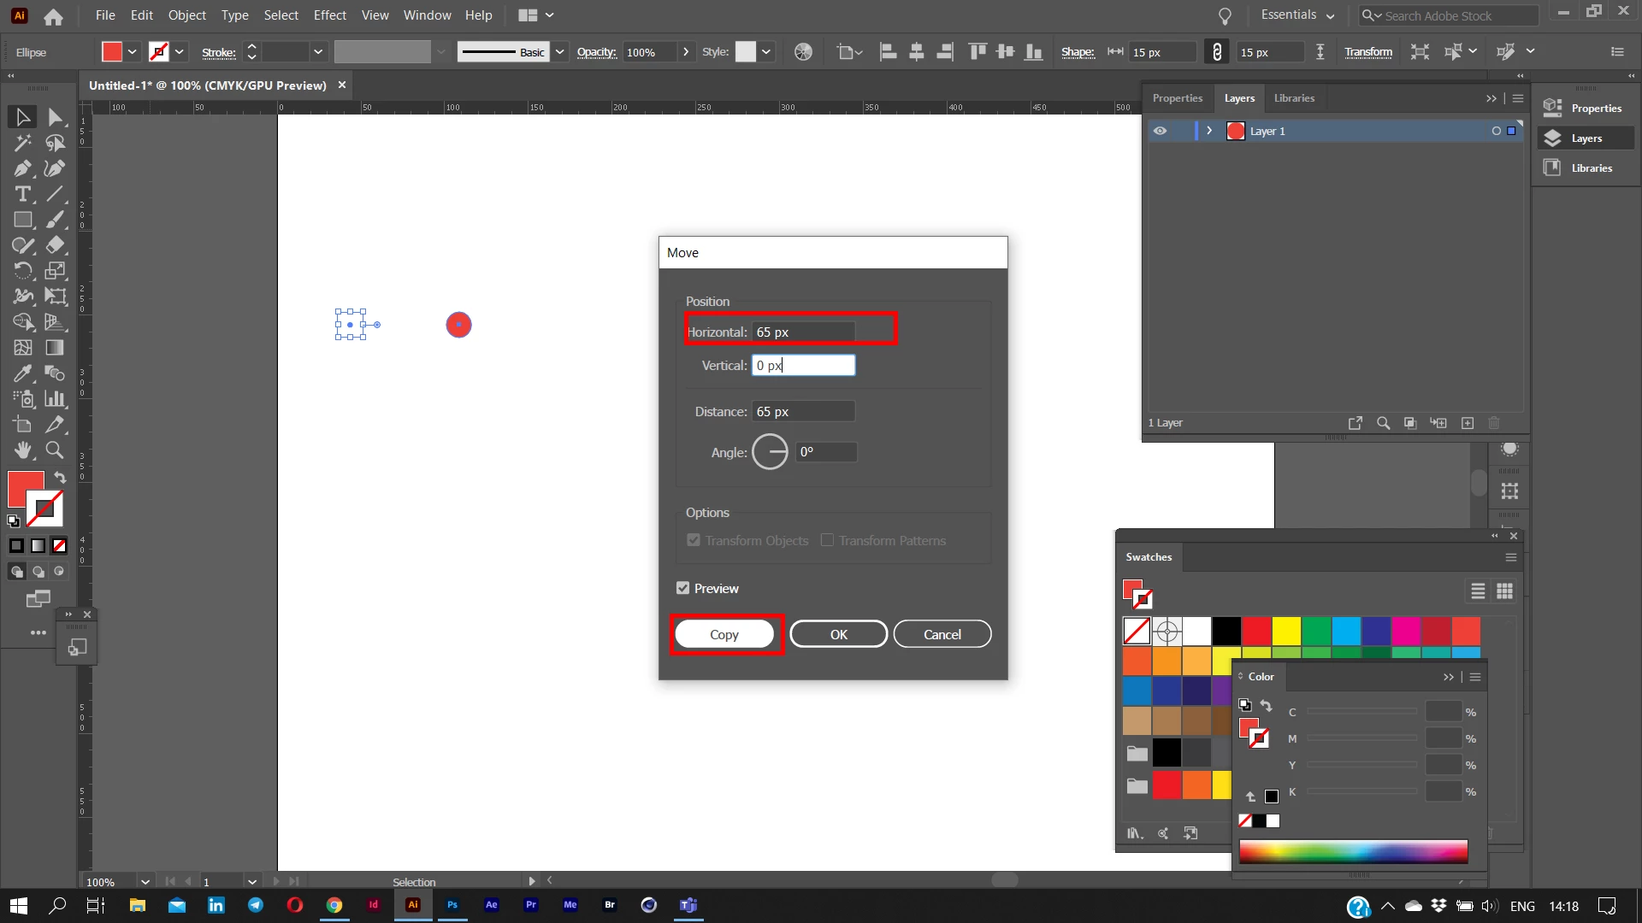Image resolution: width=1642 pixels, height=923 pixels.
Task: Open the stroke weight dropdown
Action: [318, 52]
